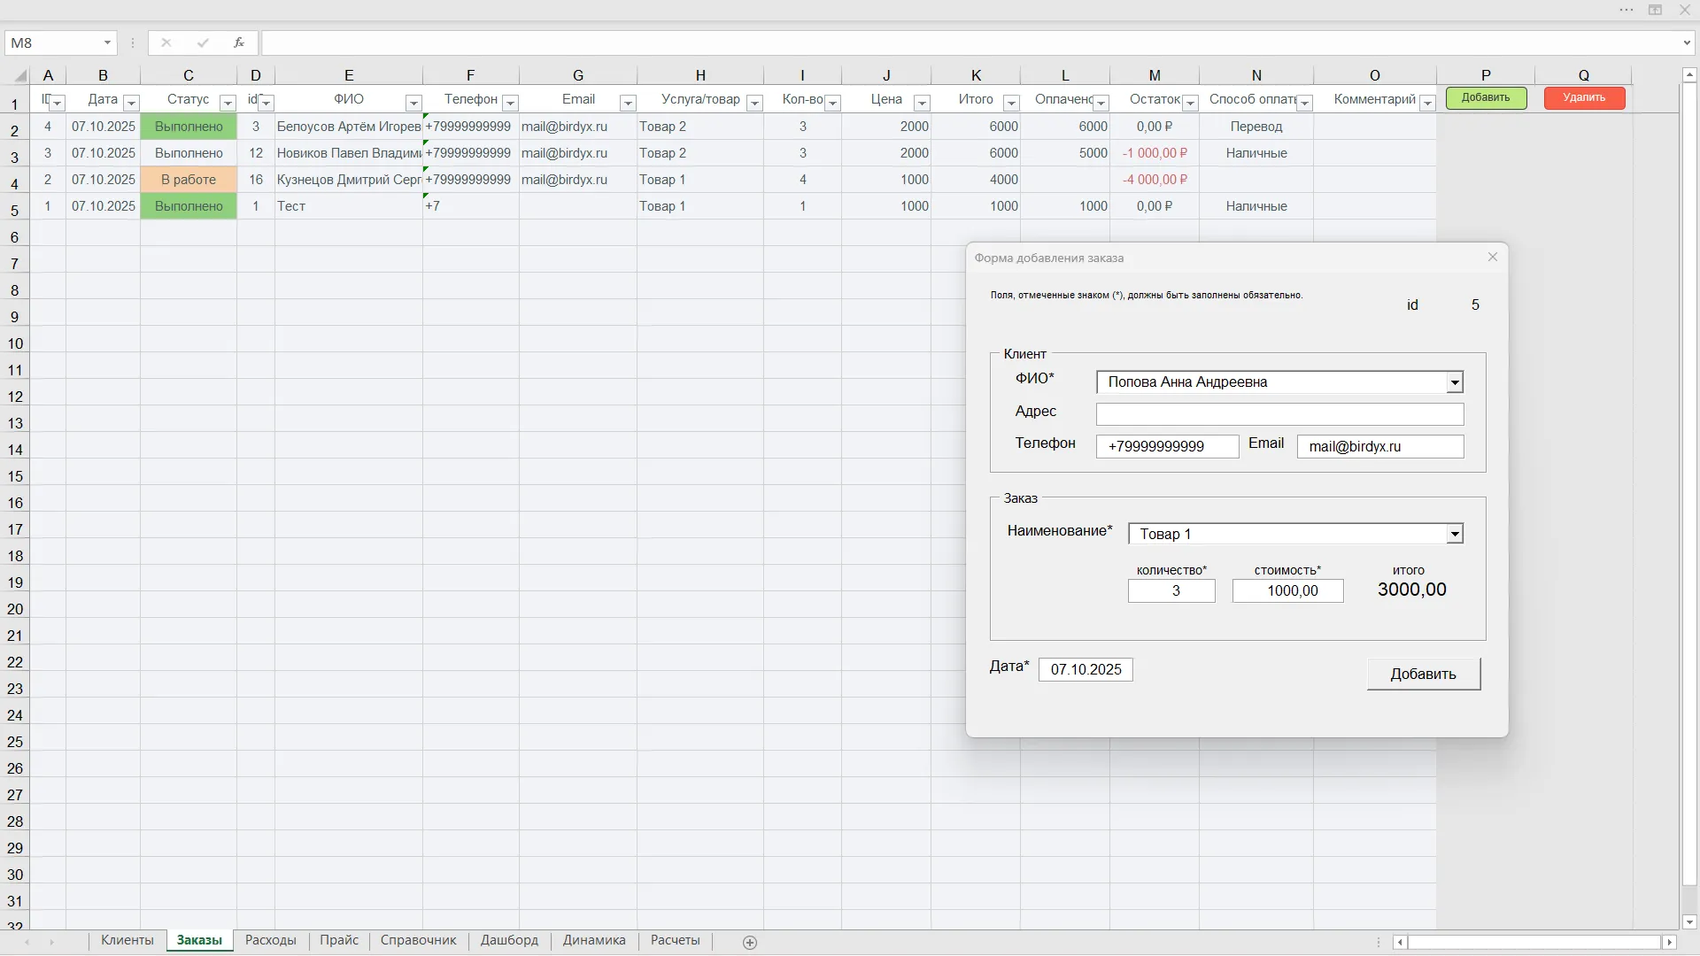Click the horizontal scrollbar right arrow
Screen dimensions: 1700x956
pyautogui.click(x=1669, y=943)
